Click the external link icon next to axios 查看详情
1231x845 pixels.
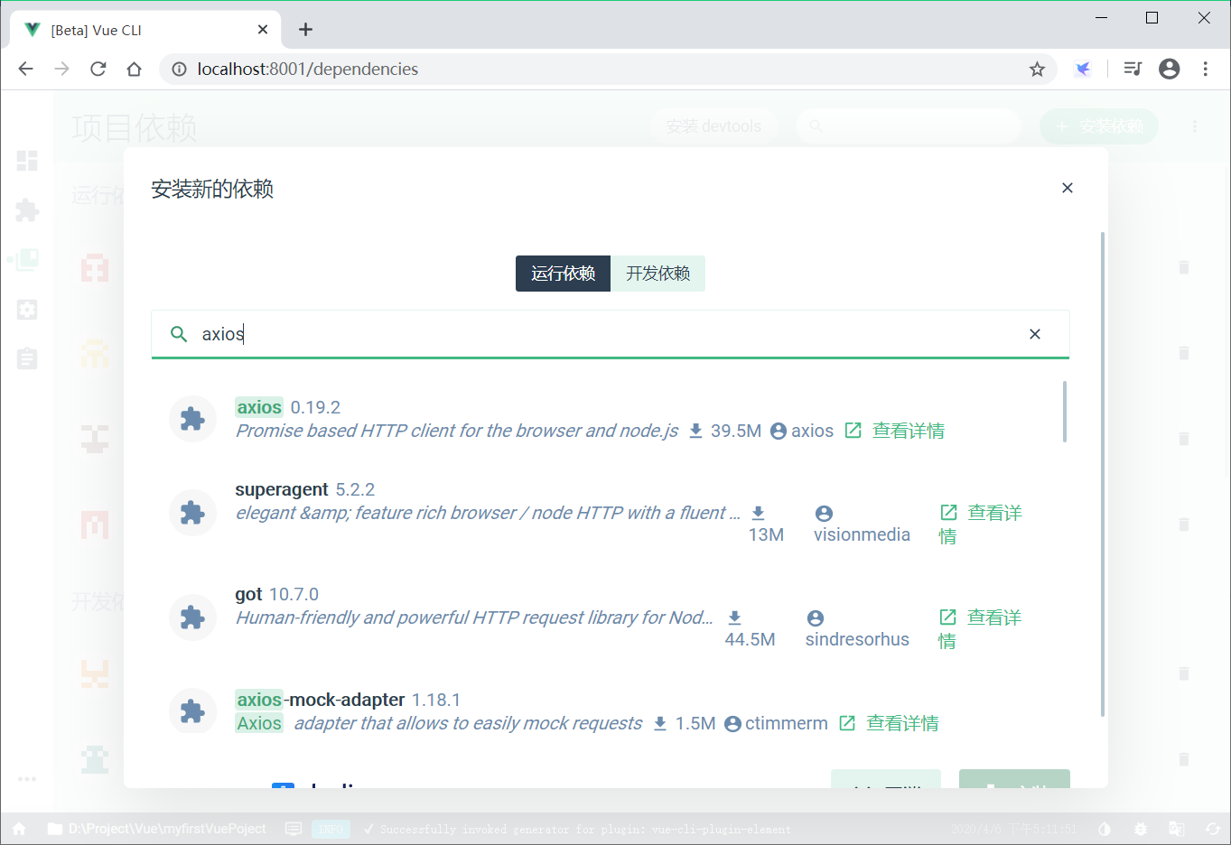point(853,431)
